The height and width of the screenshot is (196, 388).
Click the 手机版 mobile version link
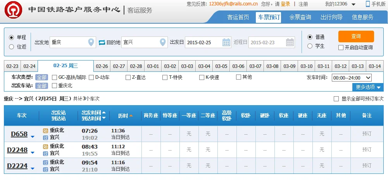coord(378,4)
